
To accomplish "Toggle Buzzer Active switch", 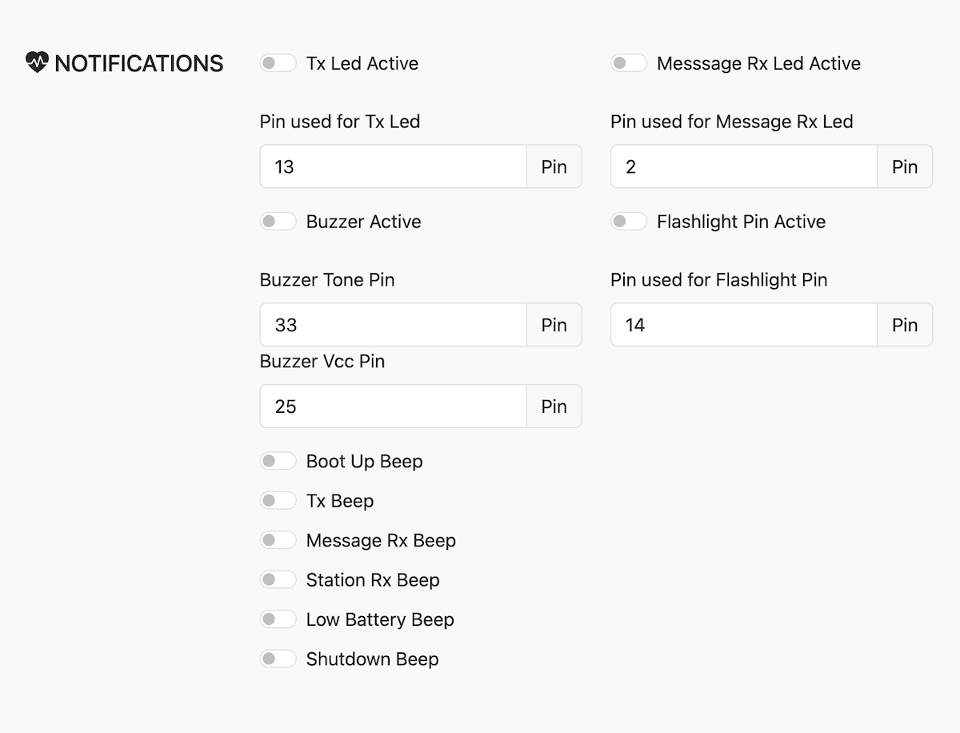I will coord(278,222).
